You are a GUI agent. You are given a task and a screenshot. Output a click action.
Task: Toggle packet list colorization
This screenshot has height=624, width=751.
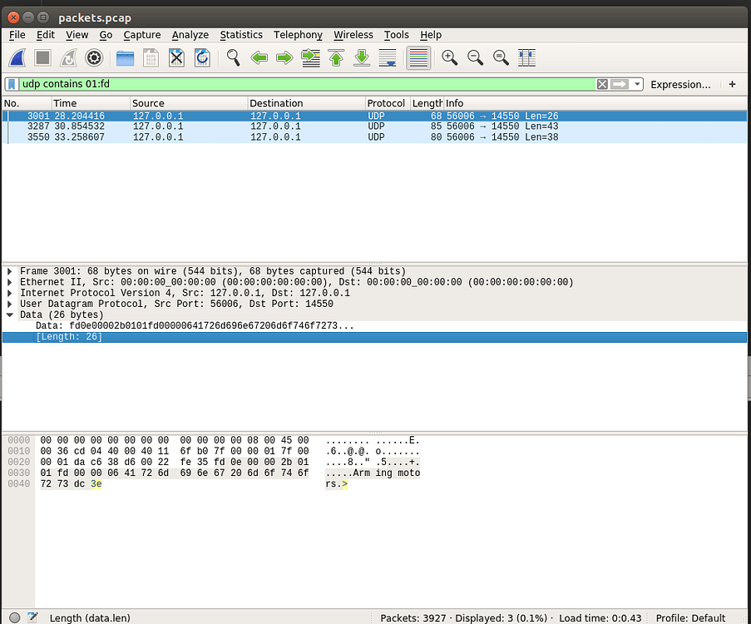coord(417,57)
